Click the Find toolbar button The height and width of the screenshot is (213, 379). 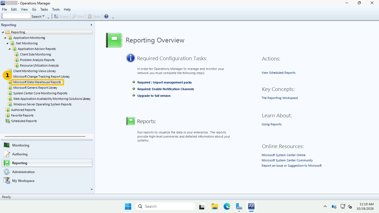pos(78,17)
